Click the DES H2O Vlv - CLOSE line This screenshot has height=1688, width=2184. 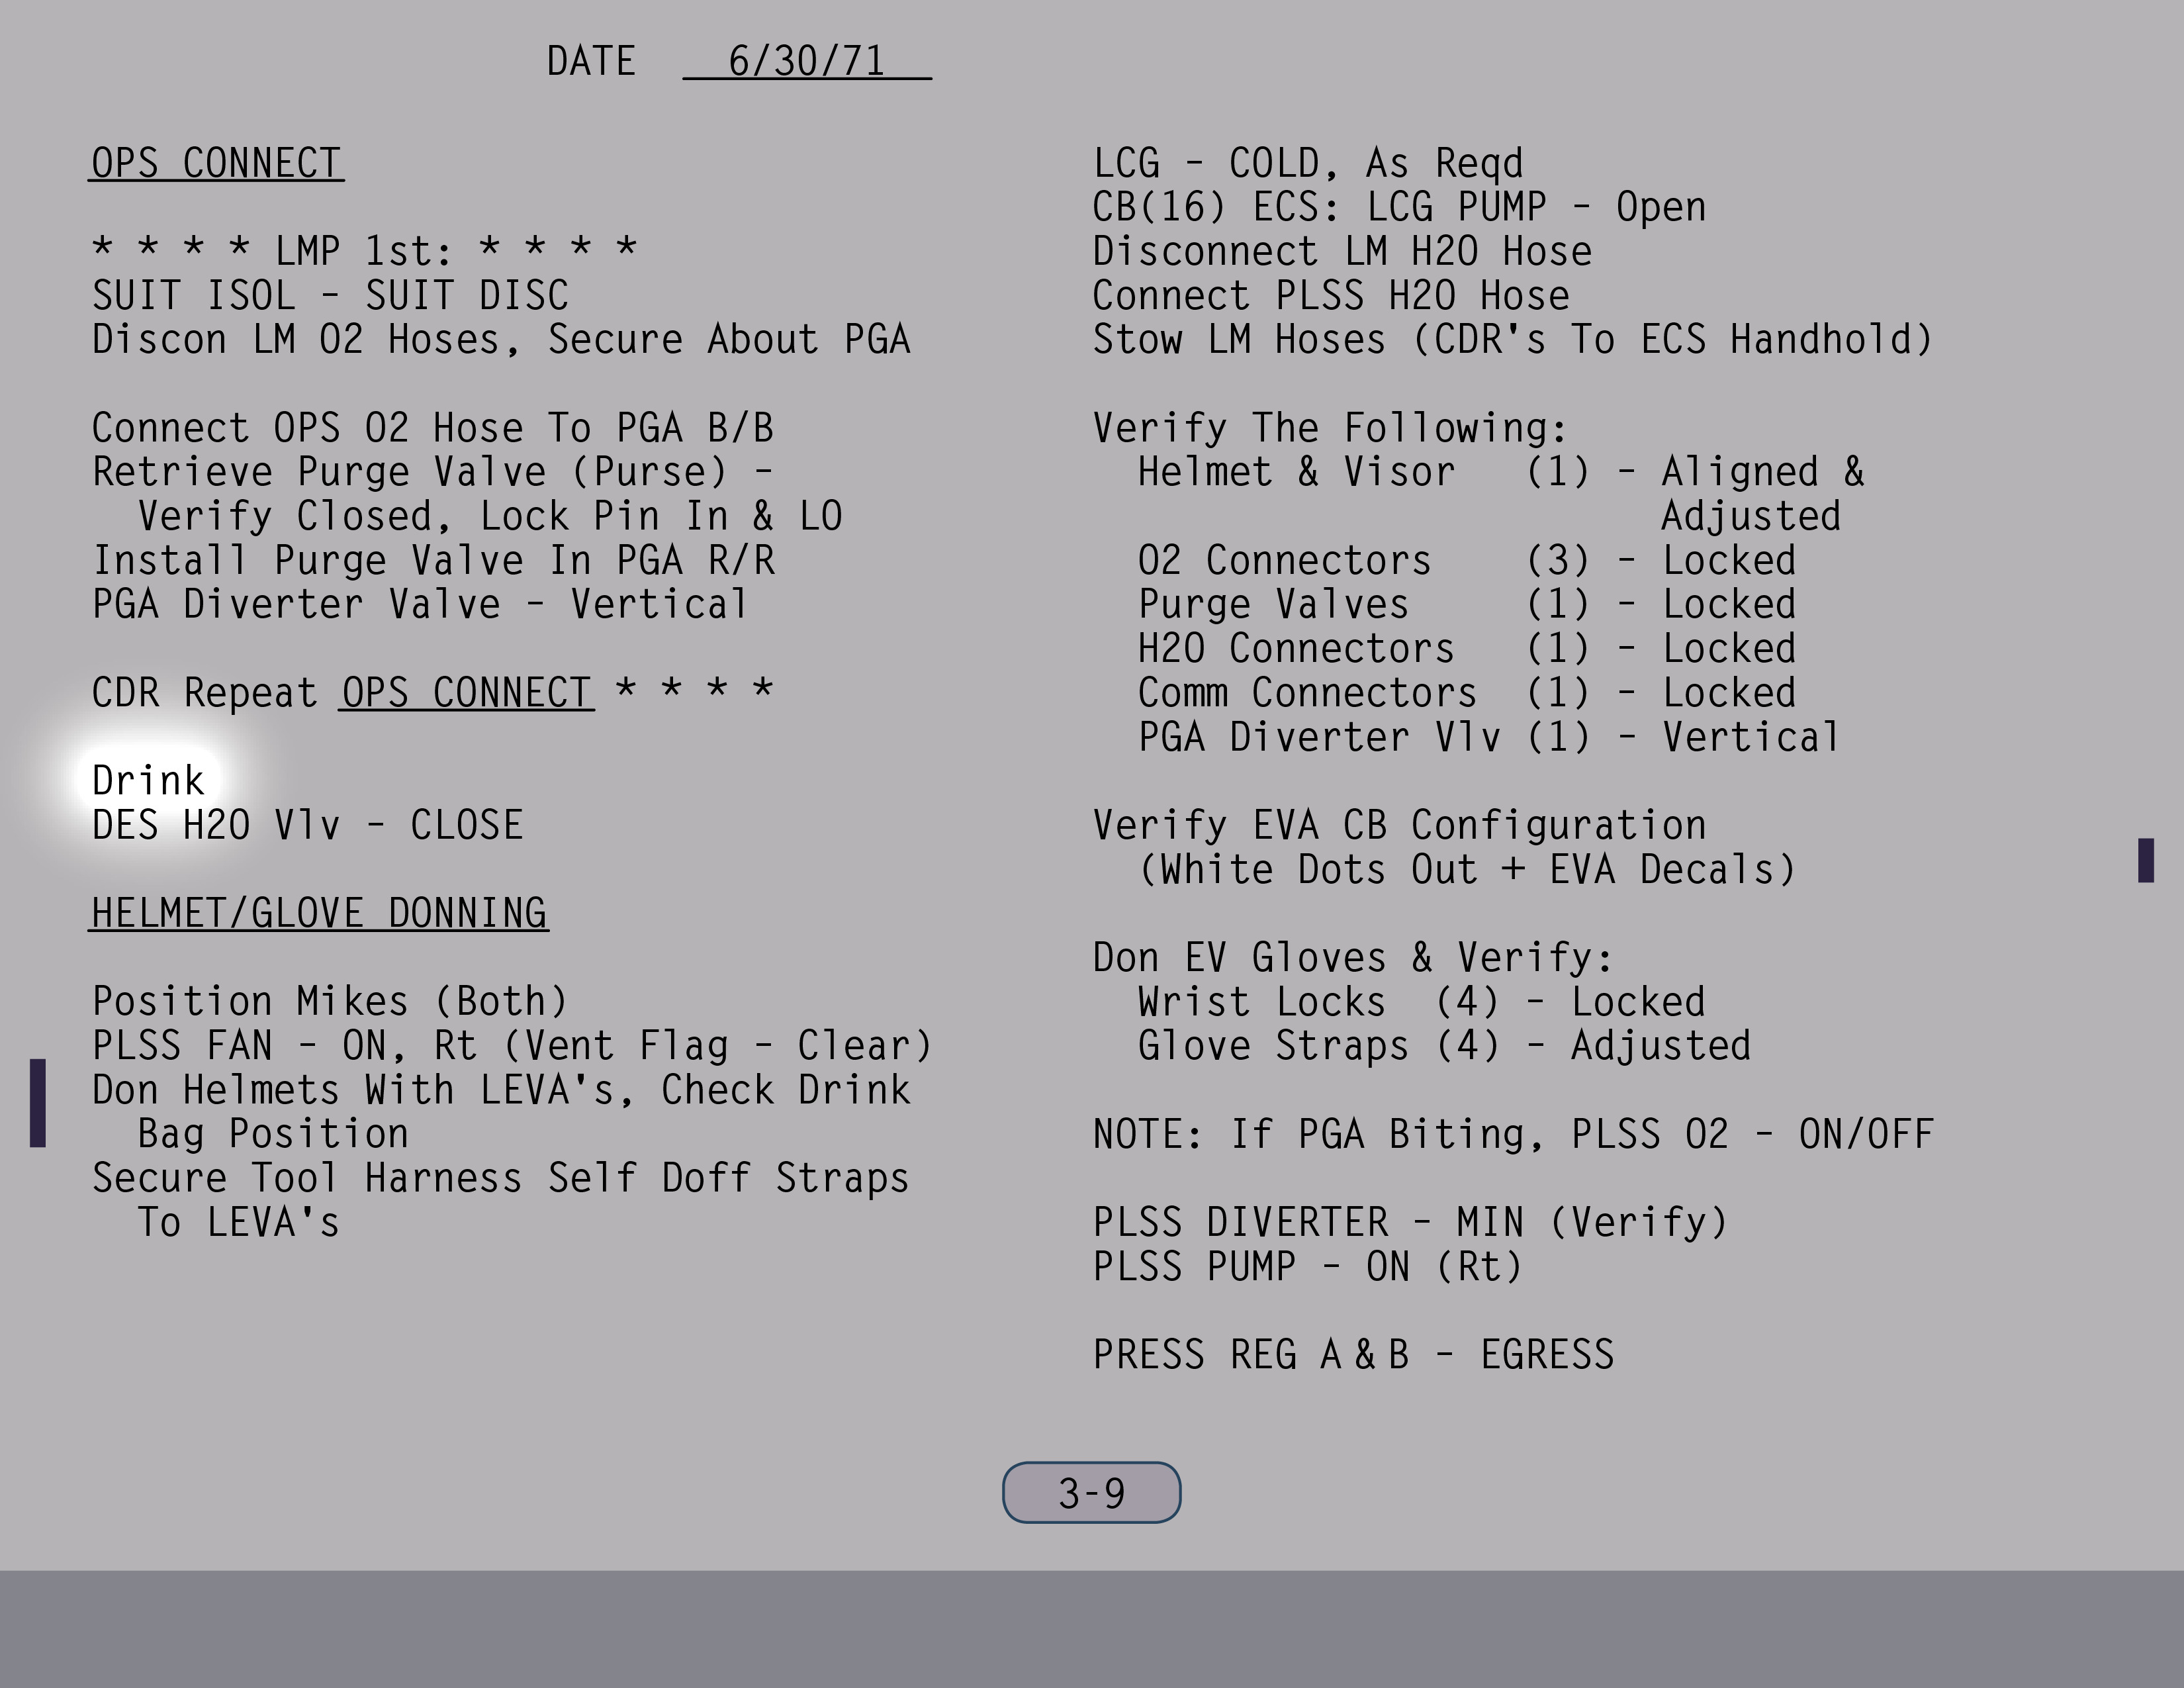pos(307,826)
